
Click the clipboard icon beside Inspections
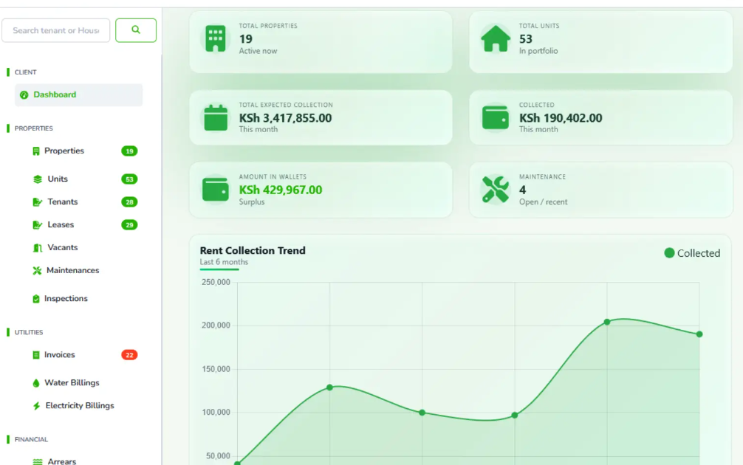click(x=35, y=298)
